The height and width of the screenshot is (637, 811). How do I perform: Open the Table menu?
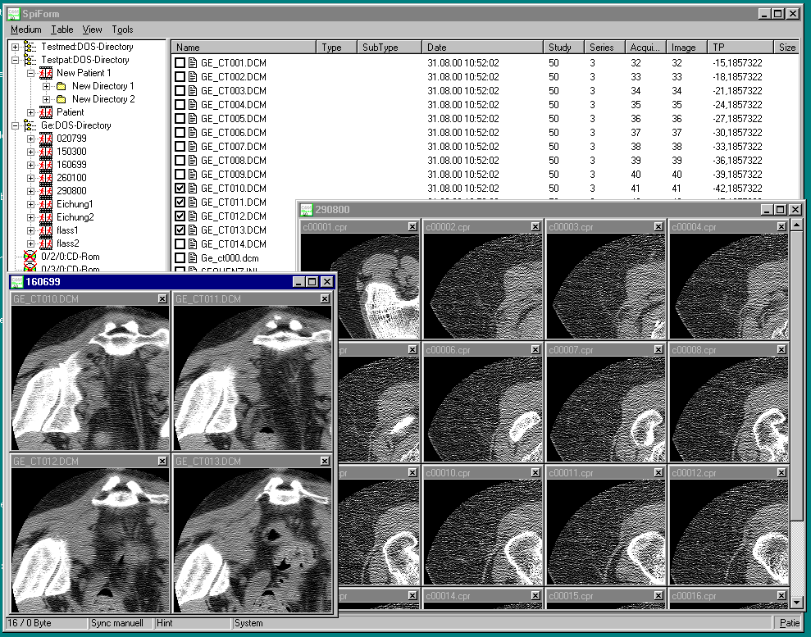click(62, 30)
